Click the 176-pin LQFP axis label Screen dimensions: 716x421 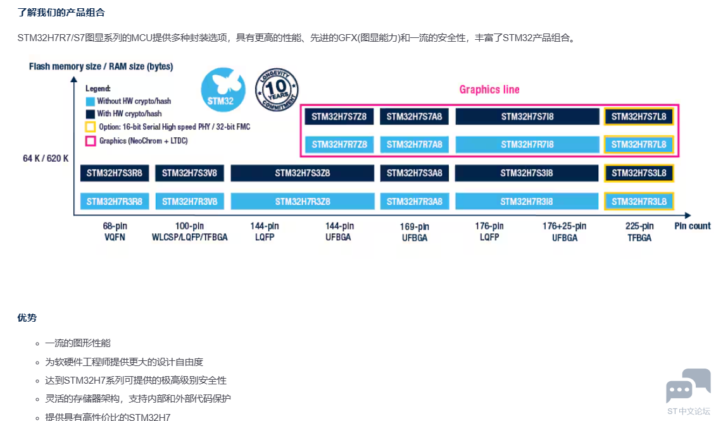489,232
